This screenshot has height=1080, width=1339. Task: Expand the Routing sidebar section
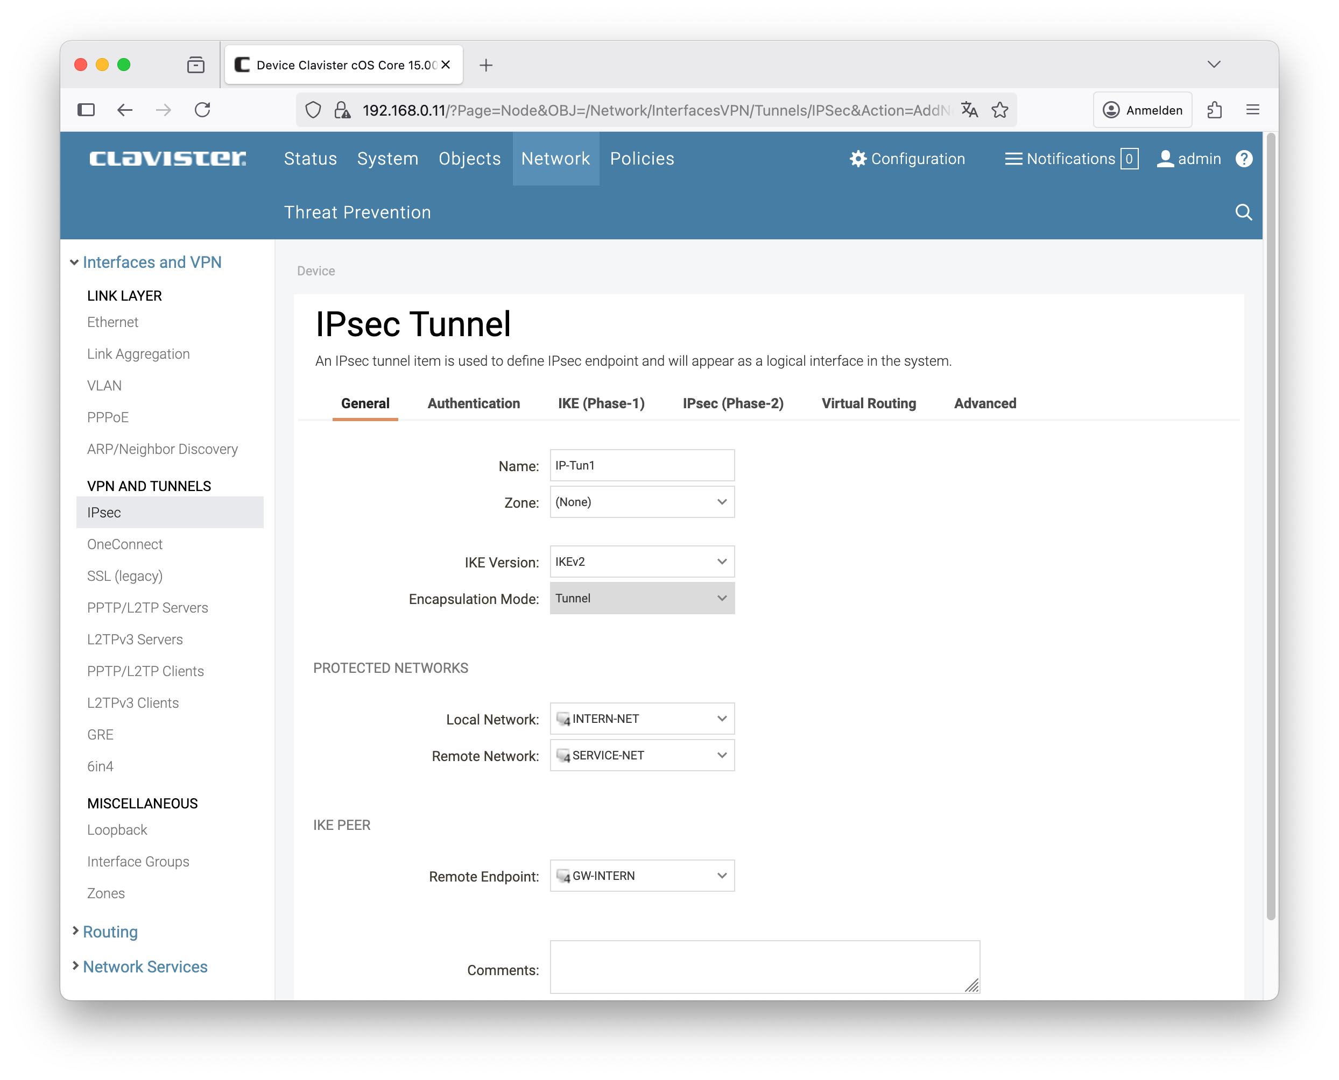click(110, 932)
